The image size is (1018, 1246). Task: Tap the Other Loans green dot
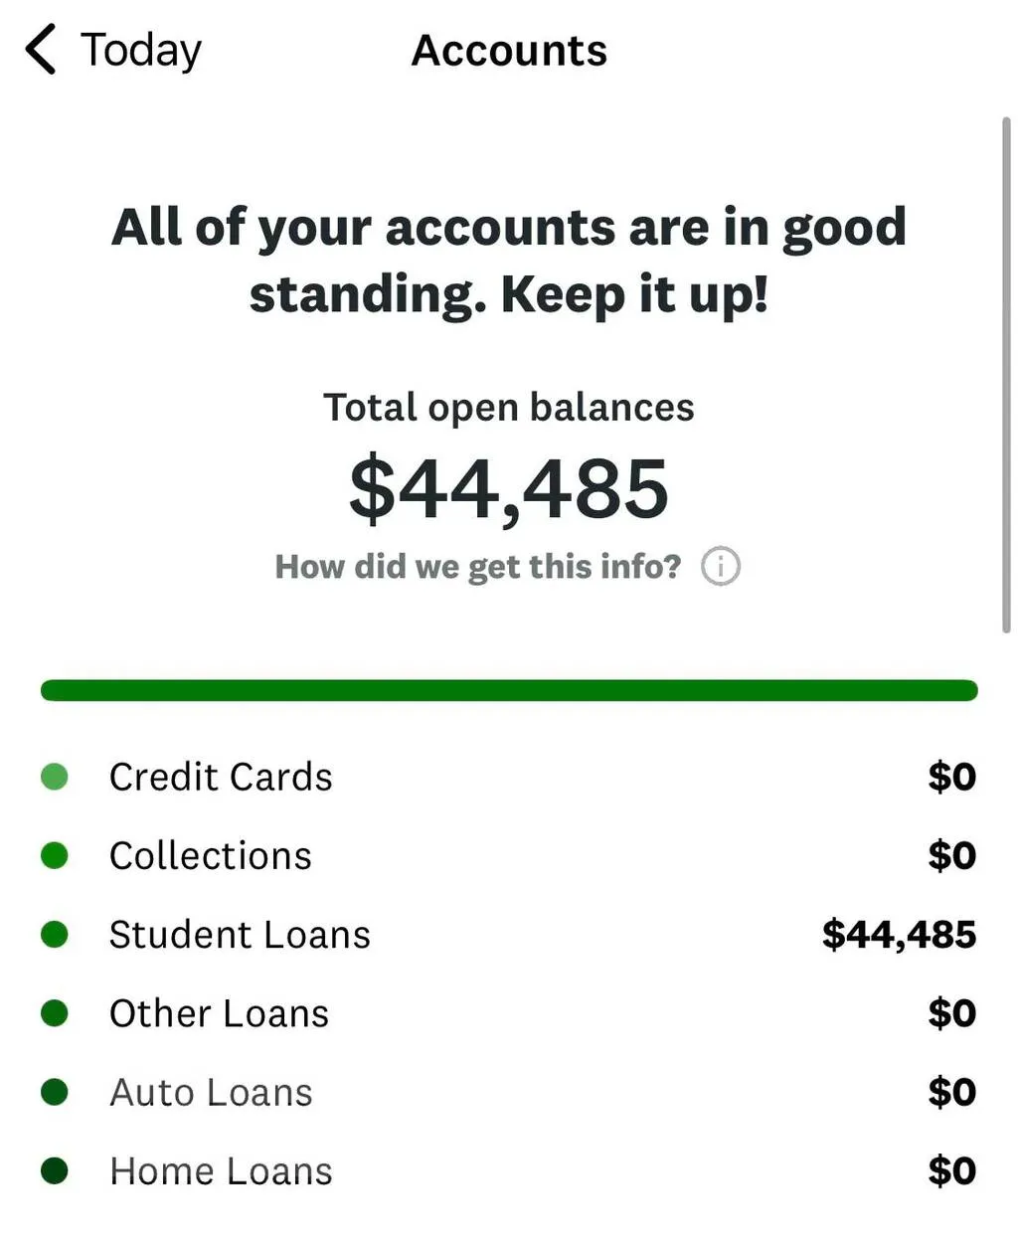click(55, 1013)
